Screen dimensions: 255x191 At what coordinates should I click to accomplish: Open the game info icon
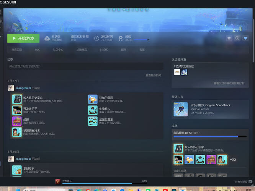coord(237,38)
